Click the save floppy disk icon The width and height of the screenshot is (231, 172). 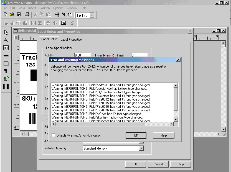click(19, 15)
